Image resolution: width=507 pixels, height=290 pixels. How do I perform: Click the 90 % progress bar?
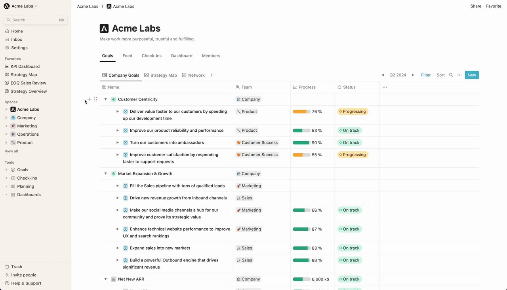click(x=301, y=143)
